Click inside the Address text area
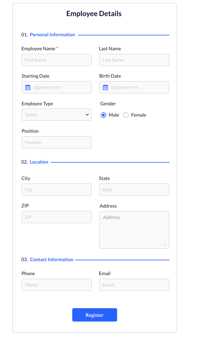Screen dimensions: 198x362 (x=134, y=230)
